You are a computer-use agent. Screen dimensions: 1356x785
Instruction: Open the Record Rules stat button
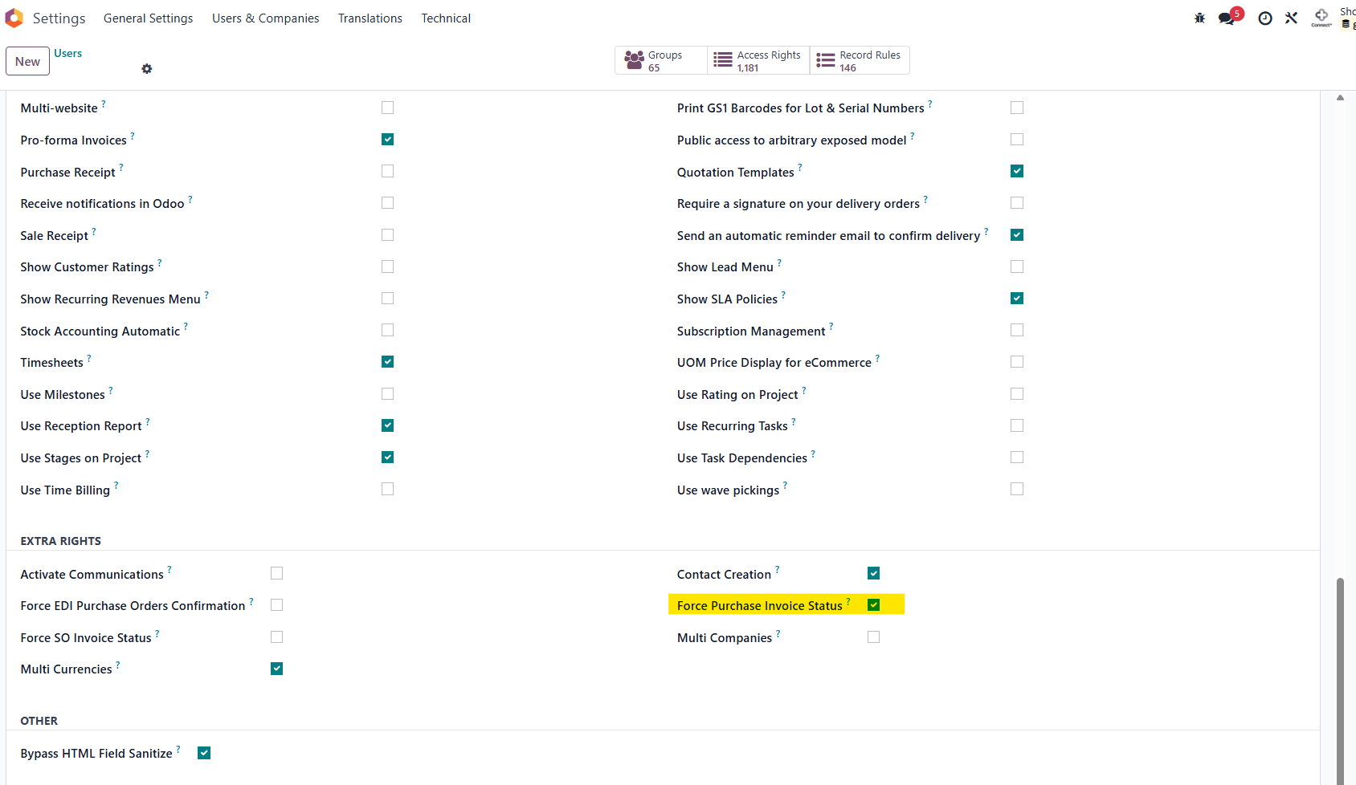click(x=860, y=60)
